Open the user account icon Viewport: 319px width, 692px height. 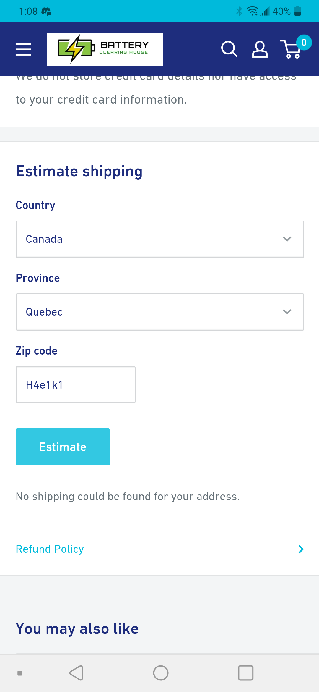(x=260, y=49)
